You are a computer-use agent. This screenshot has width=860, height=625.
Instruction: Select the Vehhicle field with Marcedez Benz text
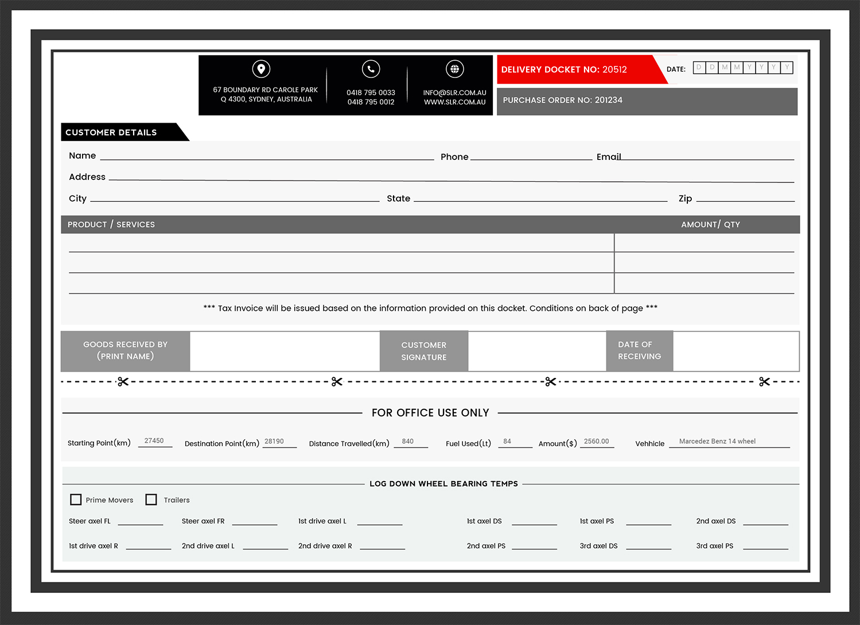(x=729, y=442)
